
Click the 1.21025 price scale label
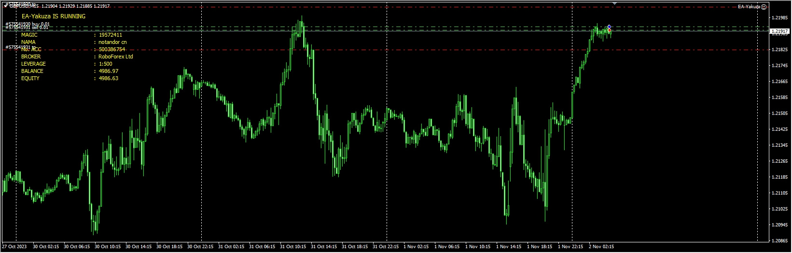pyautogui.click(x=779, y=209)
